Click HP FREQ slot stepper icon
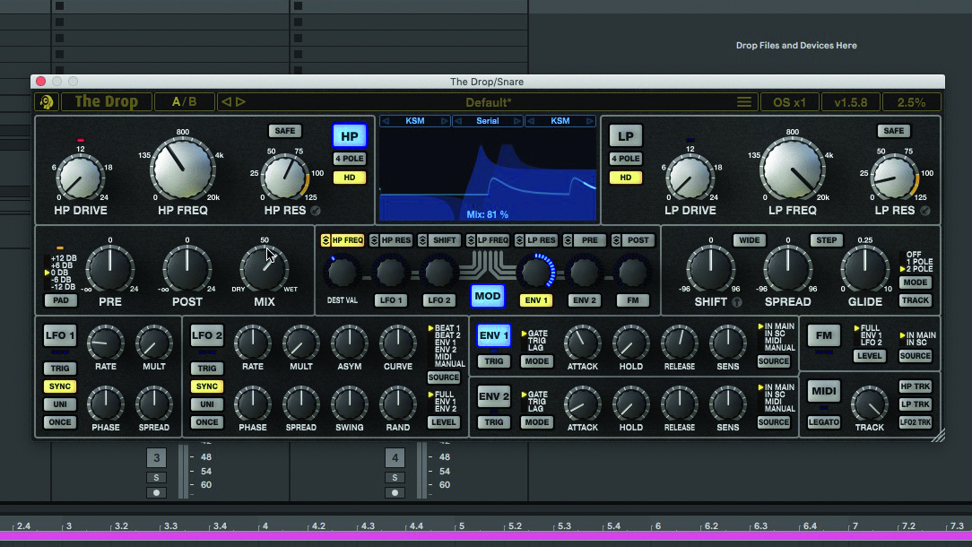The image size is (972, 547). 325,240
